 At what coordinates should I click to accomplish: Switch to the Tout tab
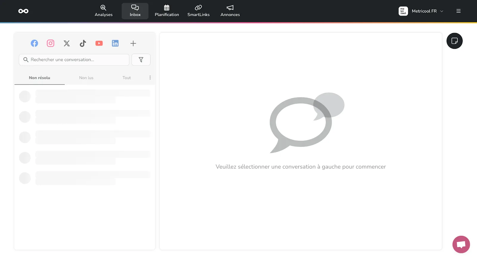127,78
